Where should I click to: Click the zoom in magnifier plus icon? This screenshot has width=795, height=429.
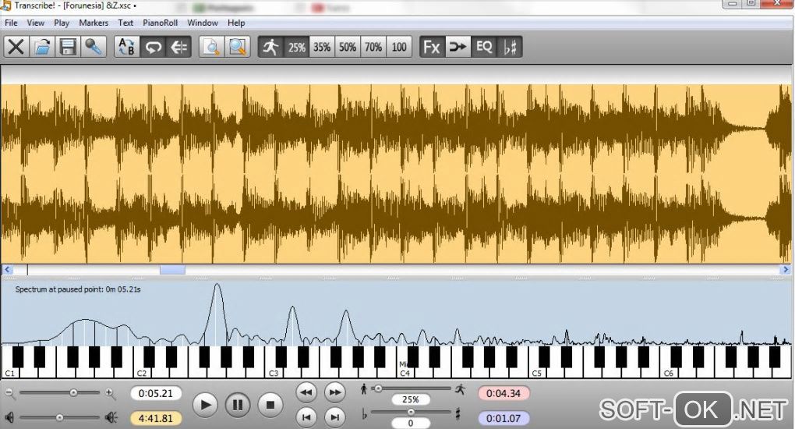pos(110,392)
